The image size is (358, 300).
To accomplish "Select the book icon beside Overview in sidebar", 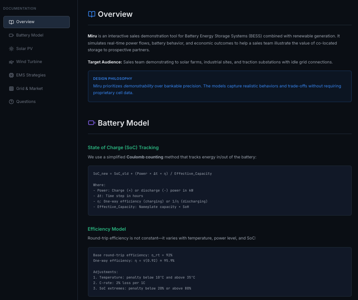I will (x=11, y=21).
